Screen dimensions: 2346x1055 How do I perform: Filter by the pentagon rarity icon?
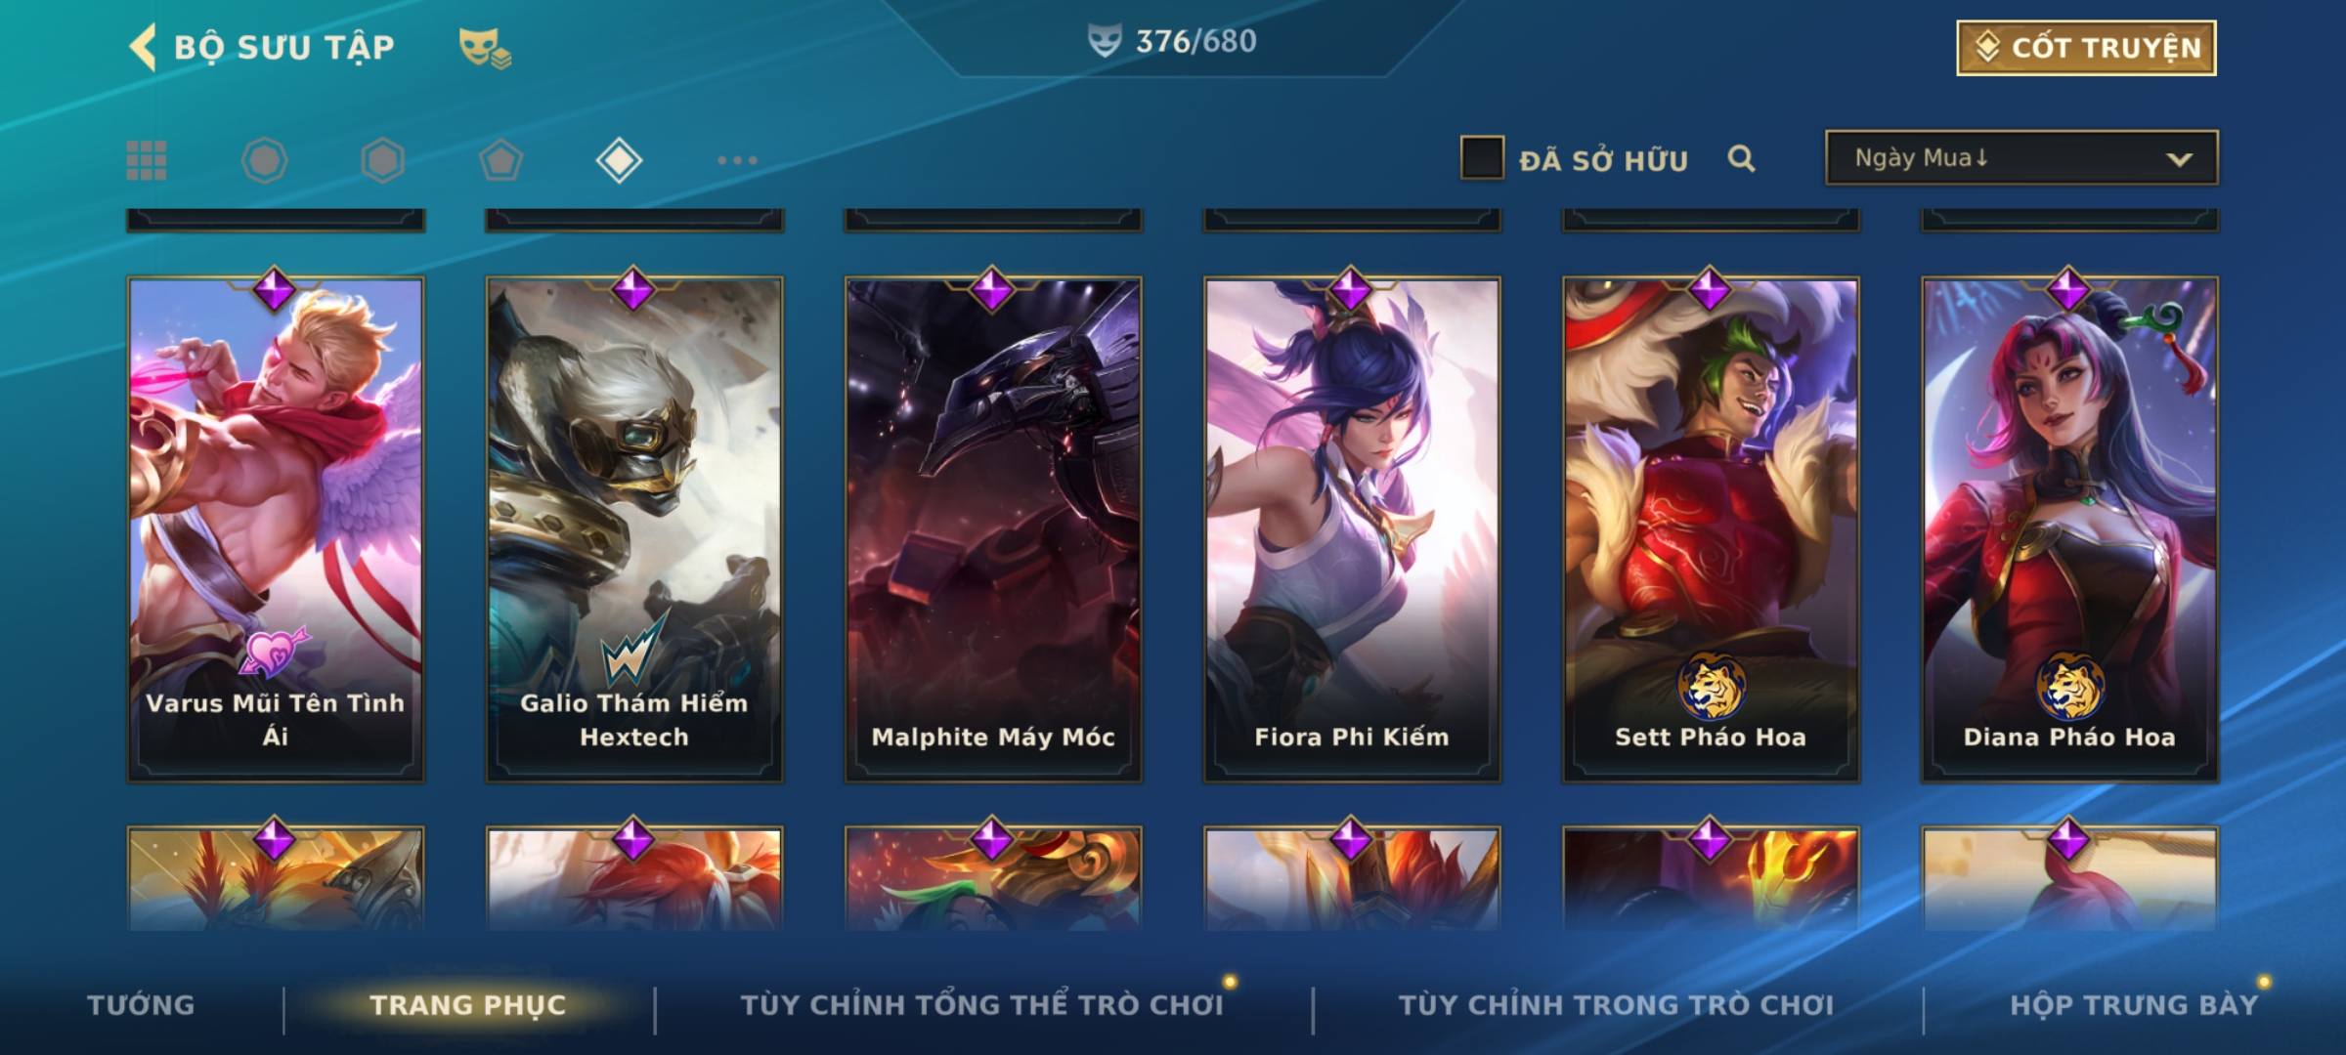pyautogui.click(x=500, y=160)
